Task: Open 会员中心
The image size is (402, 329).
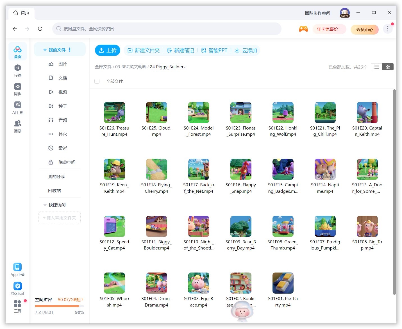Action: click(365, 29)
